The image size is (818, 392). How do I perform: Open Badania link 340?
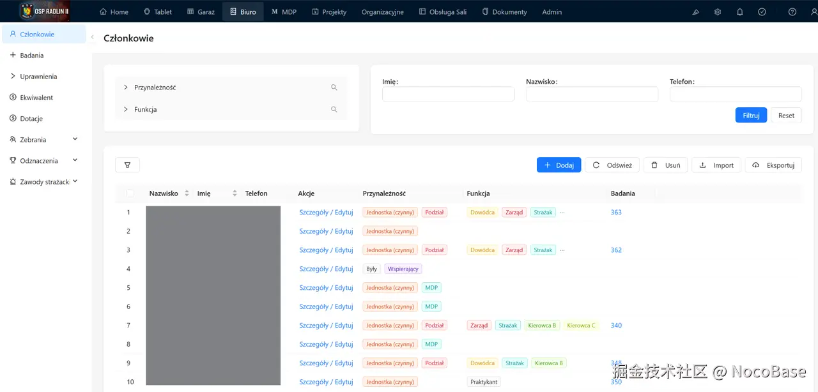click(x=616, y=326)
